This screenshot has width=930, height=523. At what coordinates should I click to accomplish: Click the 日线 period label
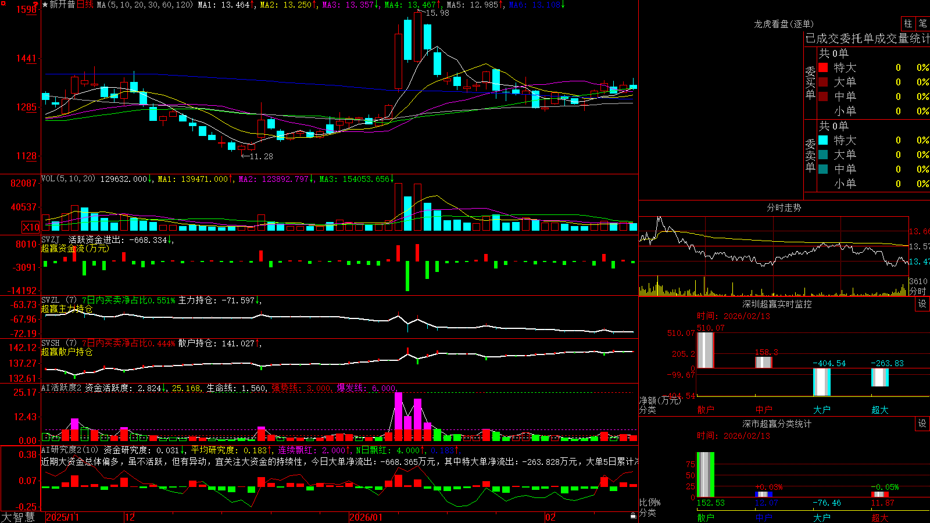[85, 5]
